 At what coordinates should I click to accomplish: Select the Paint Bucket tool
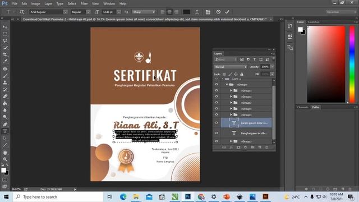point(5,103)
